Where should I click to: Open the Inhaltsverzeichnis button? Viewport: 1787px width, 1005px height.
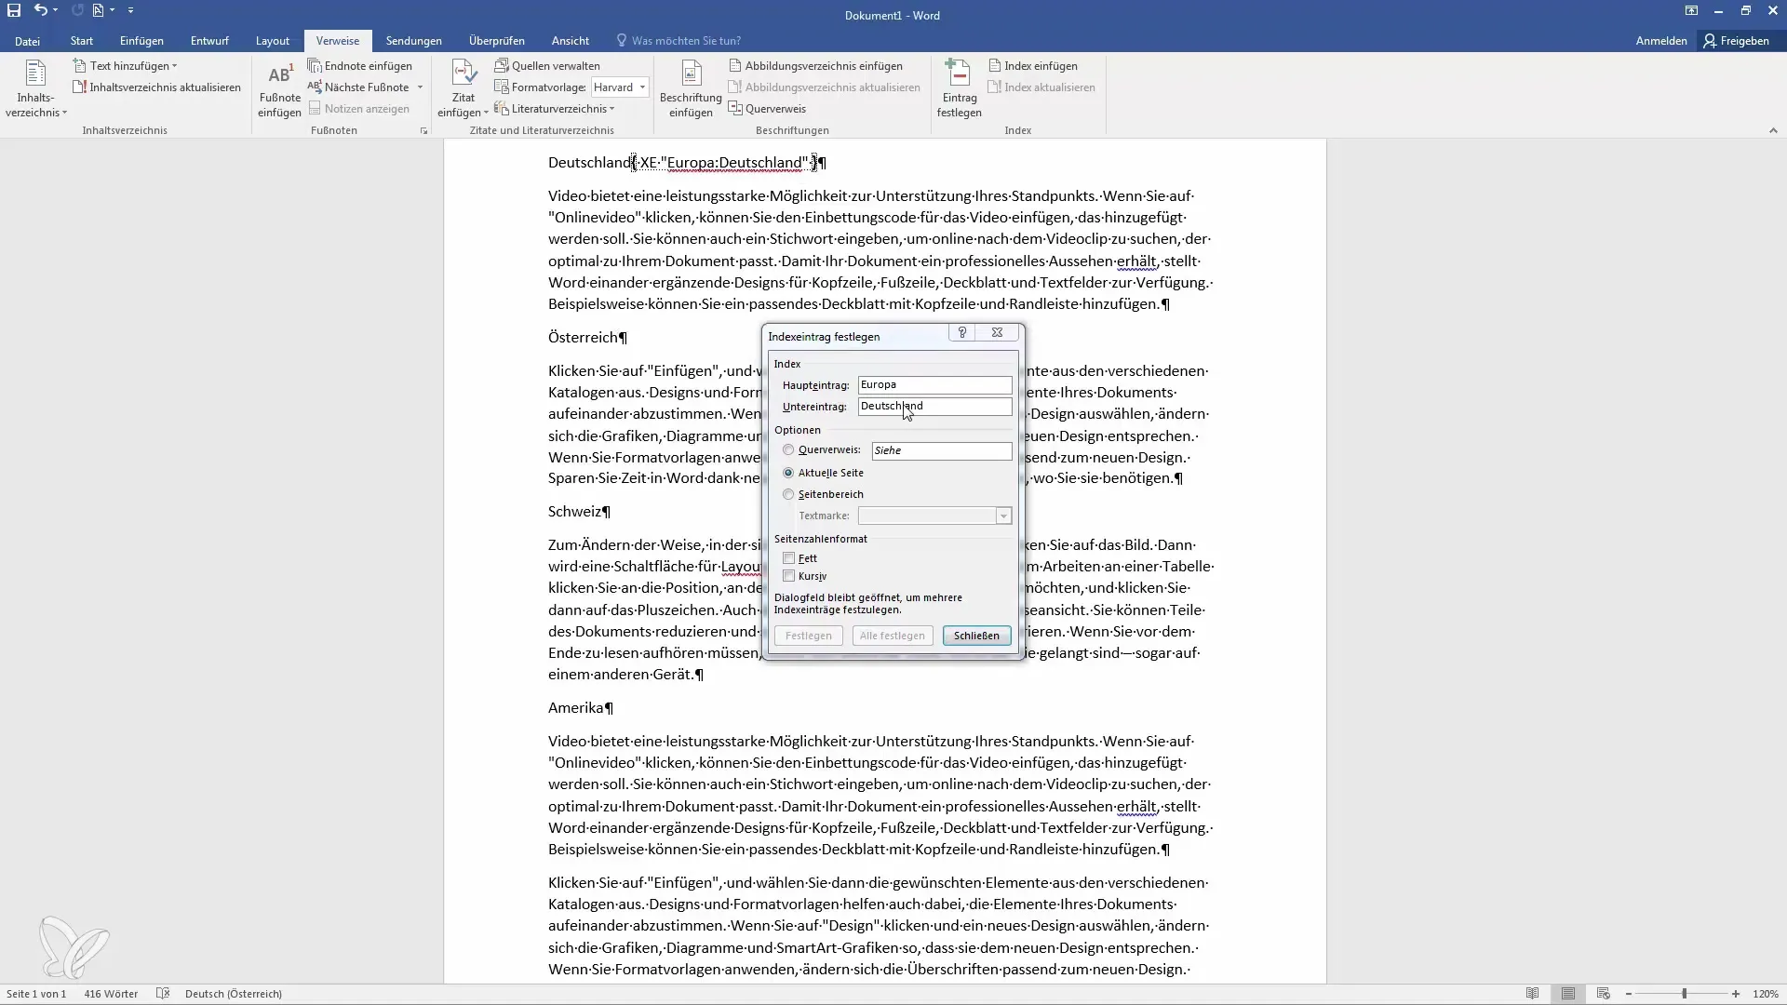pos(35,89)
